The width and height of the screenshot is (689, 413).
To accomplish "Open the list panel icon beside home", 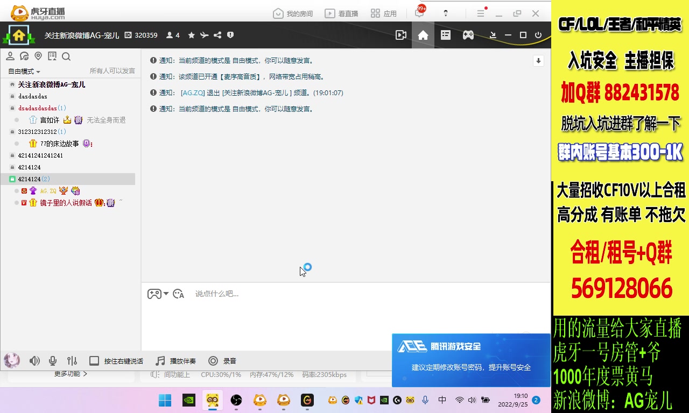I will point(446,35).
